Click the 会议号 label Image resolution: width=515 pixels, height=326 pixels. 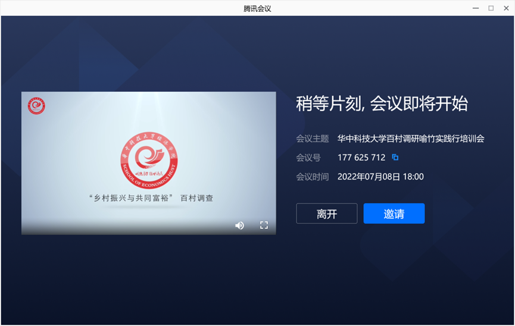308,158
